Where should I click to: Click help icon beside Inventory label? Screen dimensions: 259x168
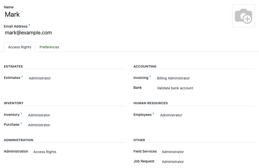21,114
